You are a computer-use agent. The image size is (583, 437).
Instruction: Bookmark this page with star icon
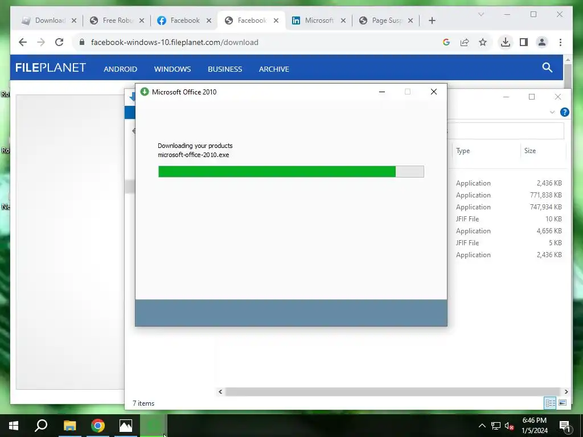point(483,42)
